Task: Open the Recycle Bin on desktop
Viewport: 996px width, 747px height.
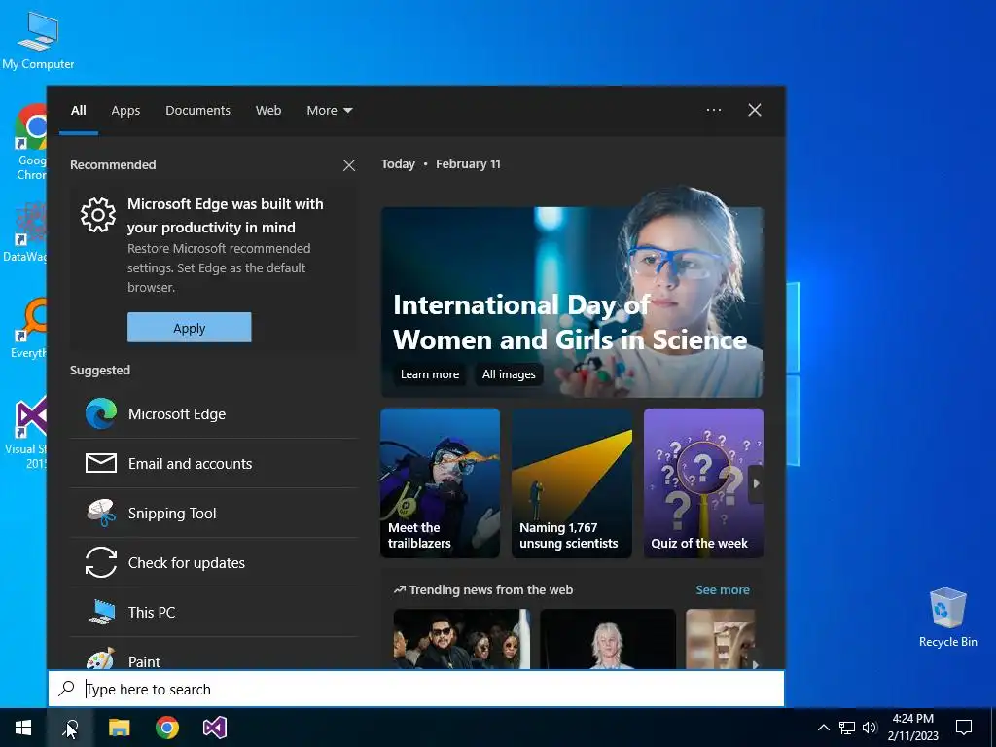Action: [947, 617]
